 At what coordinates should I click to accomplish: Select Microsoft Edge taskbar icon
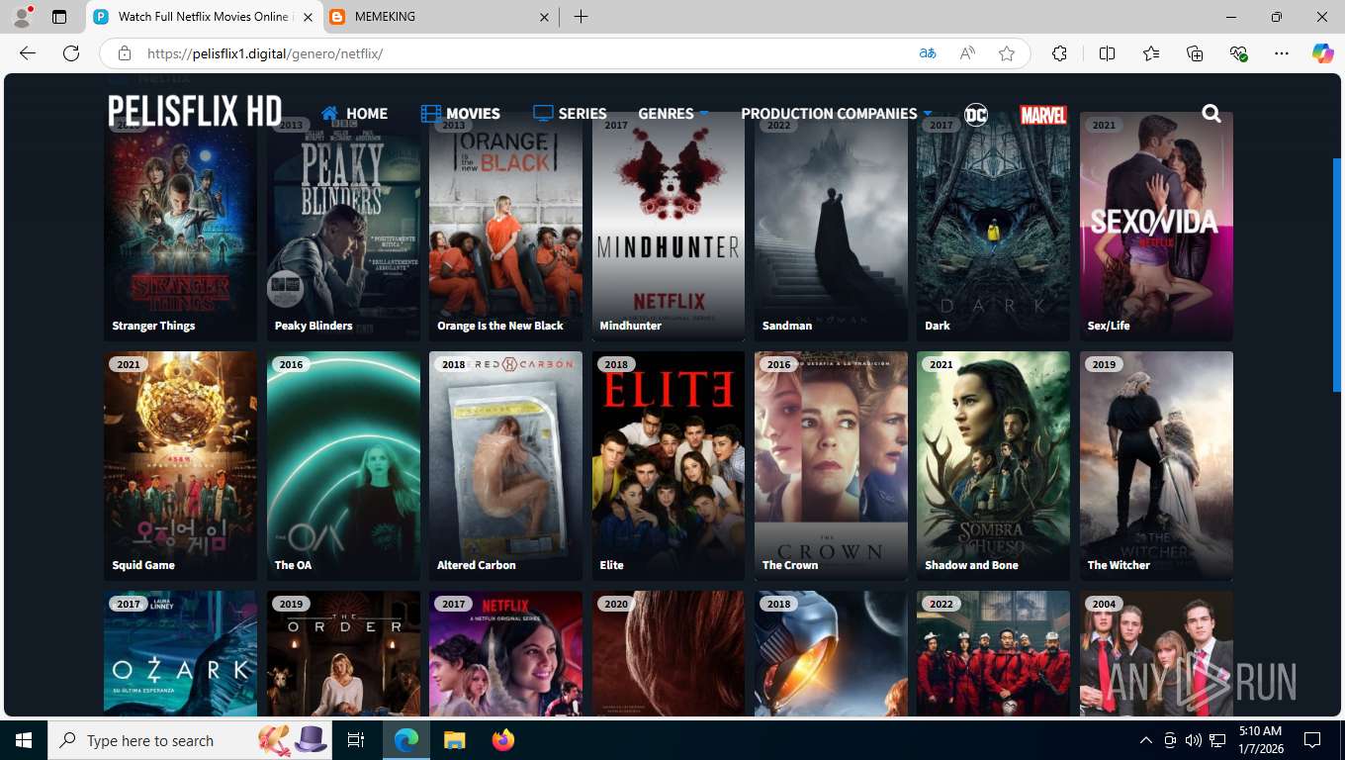click(x=405, y=740)
